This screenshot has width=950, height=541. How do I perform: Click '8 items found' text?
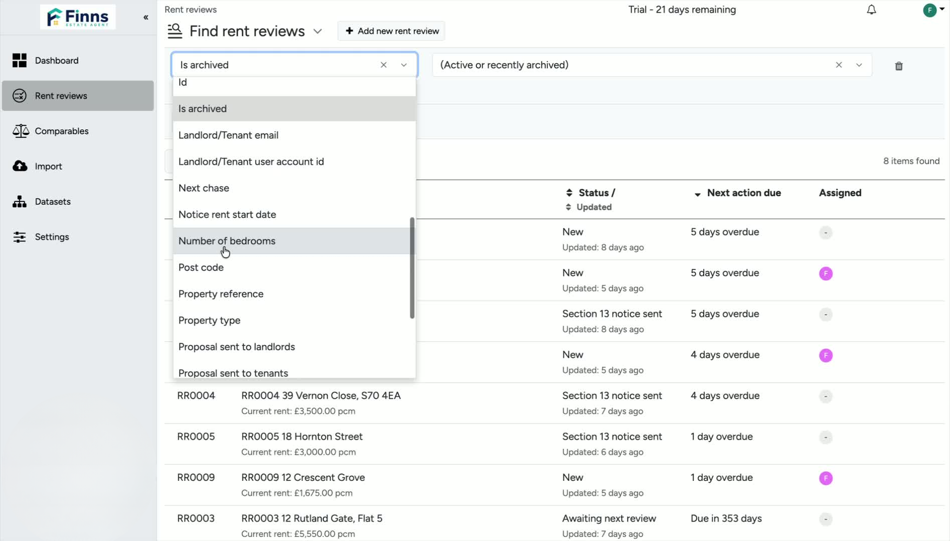(911, 161)
